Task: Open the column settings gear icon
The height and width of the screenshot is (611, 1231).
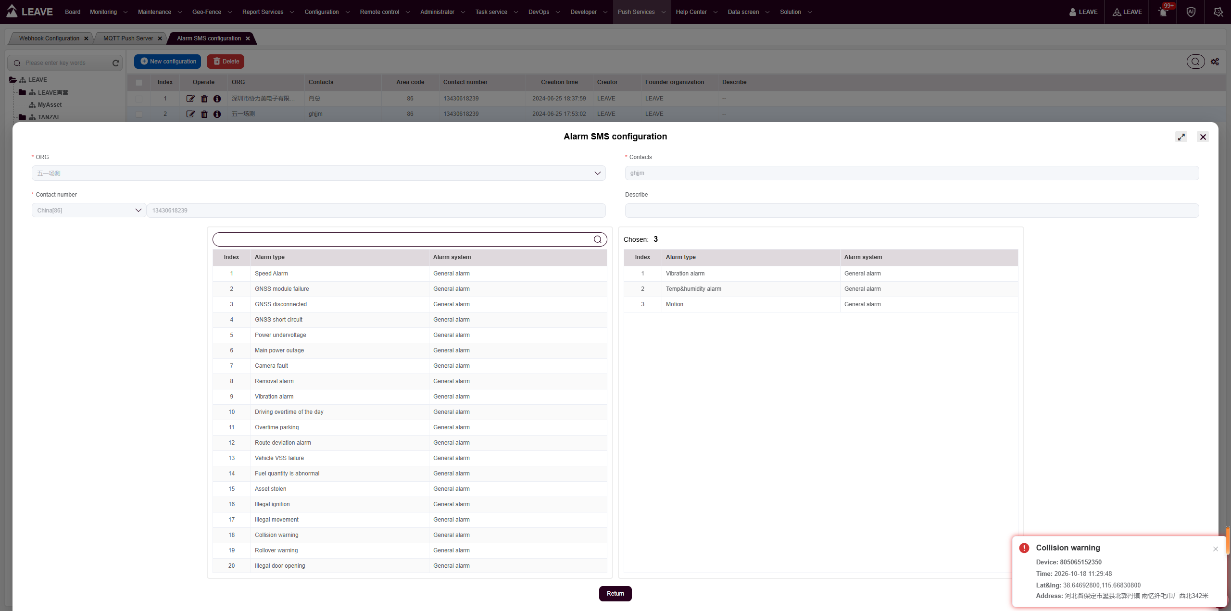Action: [x=1215, y=62]
